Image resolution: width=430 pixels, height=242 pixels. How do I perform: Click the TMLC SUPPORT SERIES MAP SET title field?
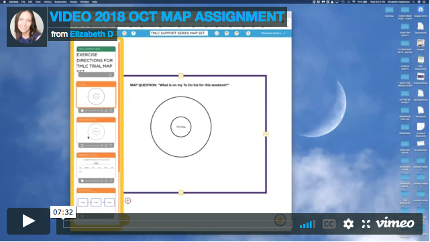coord(178,33)
